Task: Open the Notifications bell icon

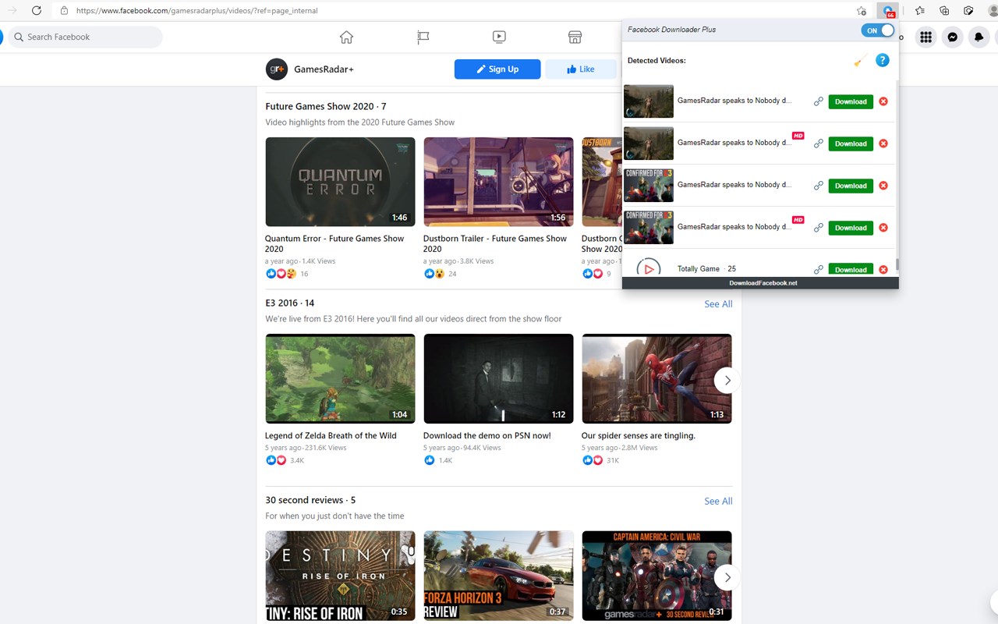Action: point(979,37)
